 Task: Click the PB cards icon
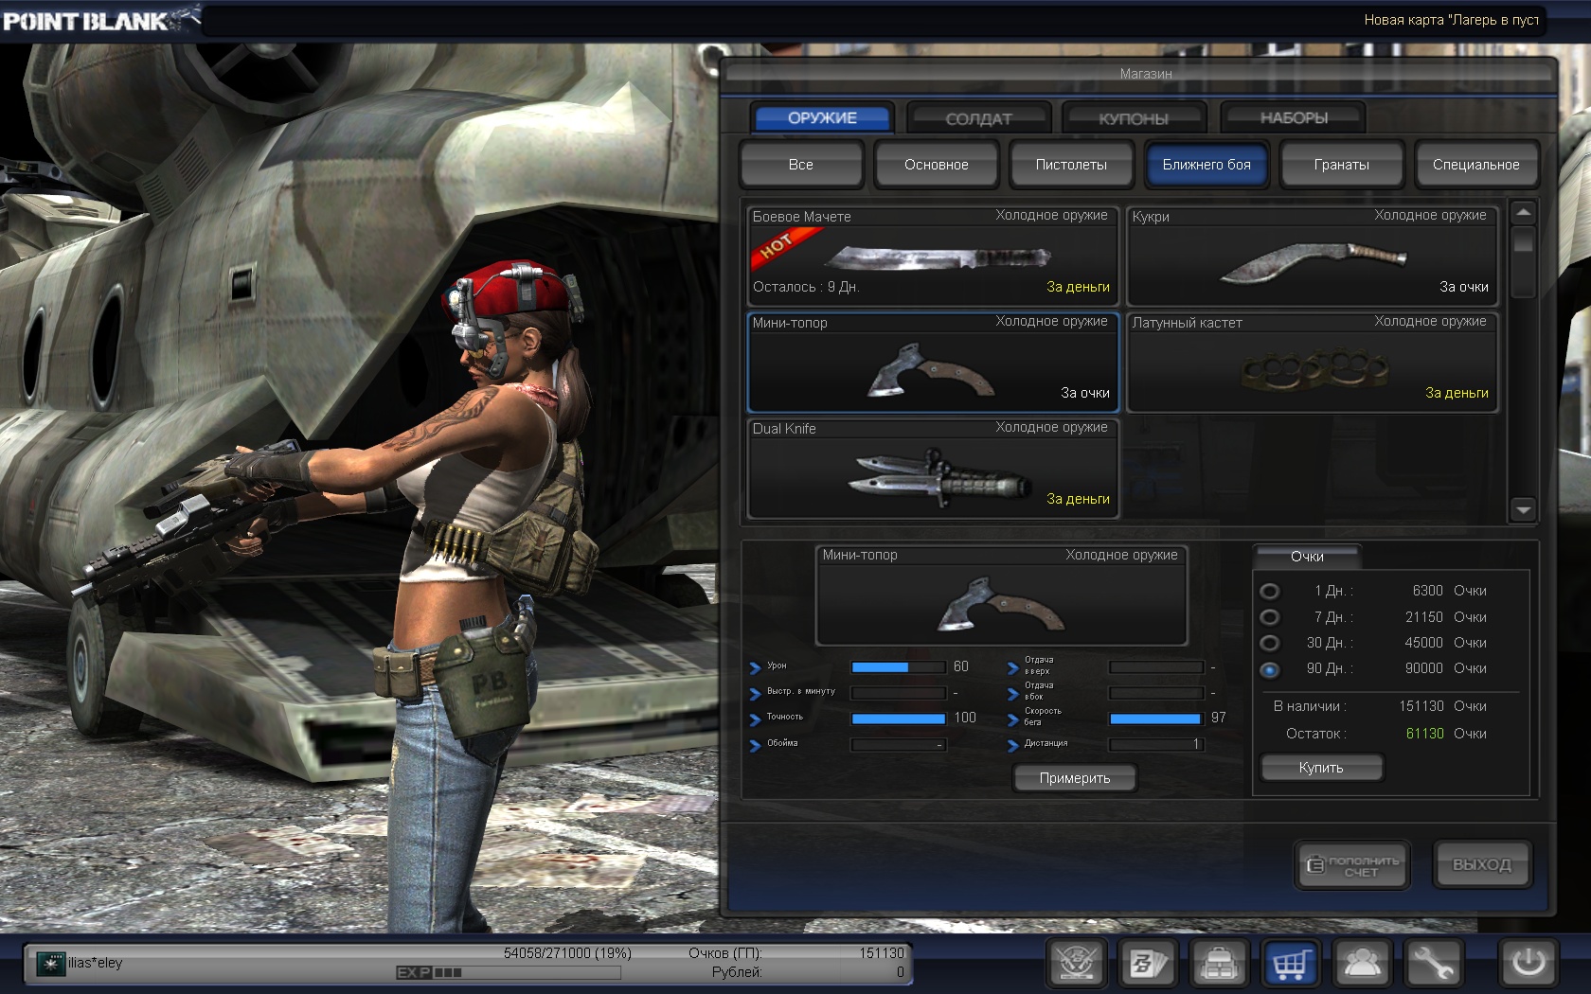click(x=1147, y=964)
